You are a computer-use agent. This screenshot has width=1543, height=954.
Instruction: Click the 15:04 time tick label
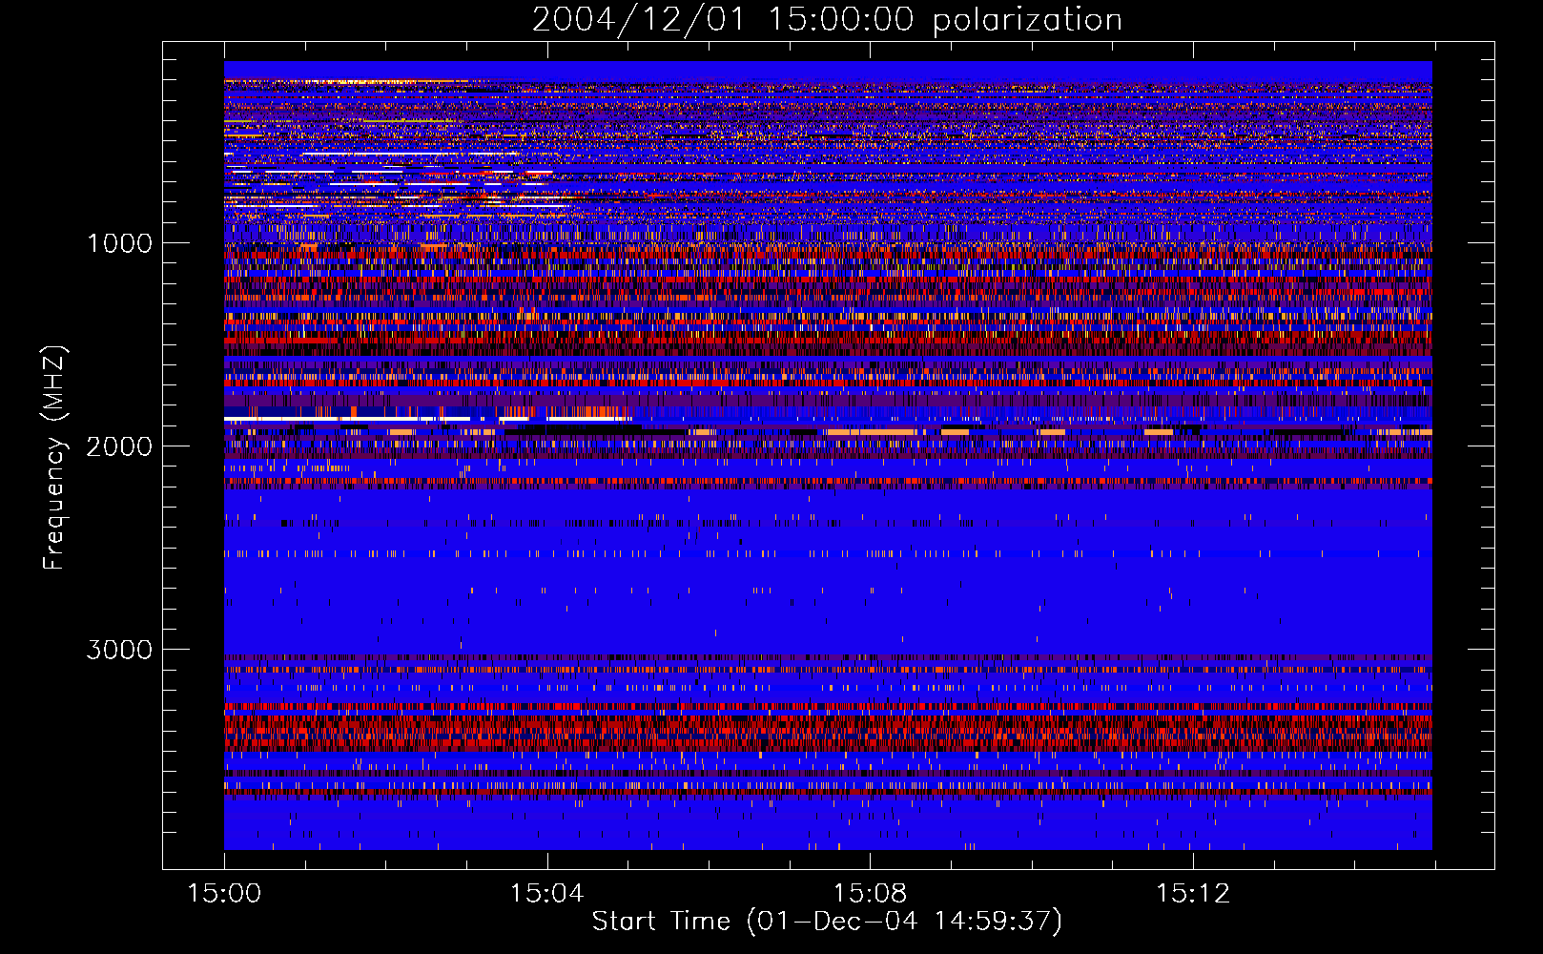pyautogui.click(x=546, y=893)
